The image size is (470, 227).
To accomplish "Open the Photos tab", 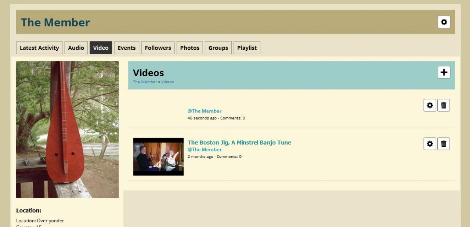I will pyautogui.click(x=189, y=48).
